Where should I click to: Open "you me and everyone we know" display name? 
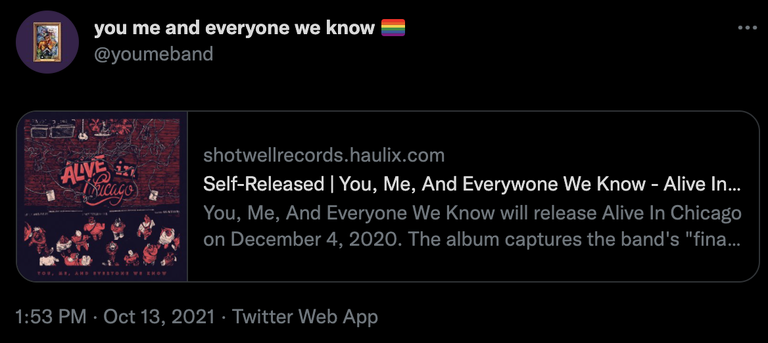(x=234, y=28)
